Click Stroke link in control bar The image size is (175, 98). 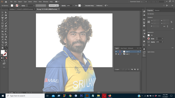point(23,5)
